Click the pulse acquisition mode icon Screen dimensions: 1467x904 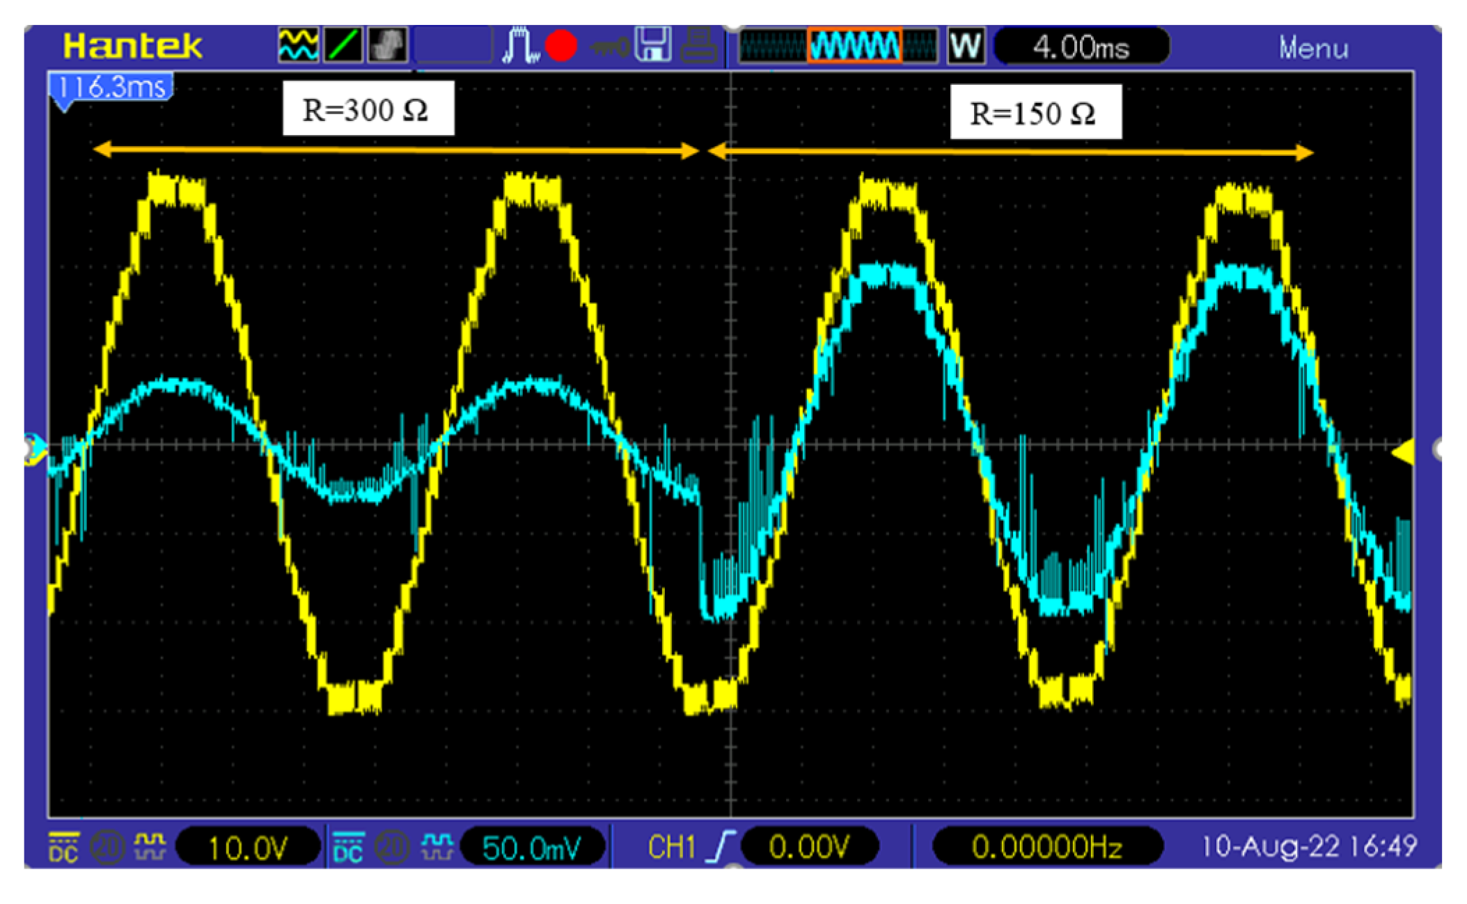[520, 46]
